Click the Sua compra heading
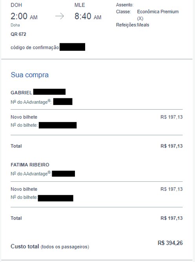Viewport: 195px width, 262px height. 30,75
